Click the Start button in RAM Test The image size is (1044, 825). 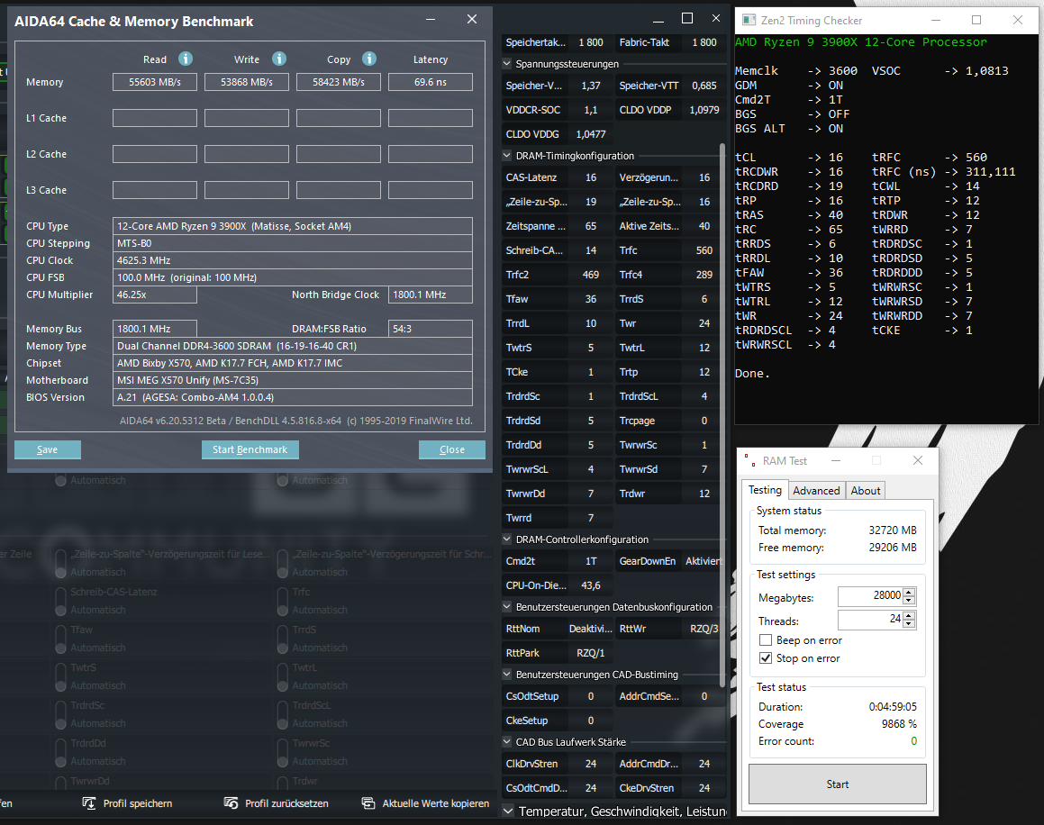point(838,784)
